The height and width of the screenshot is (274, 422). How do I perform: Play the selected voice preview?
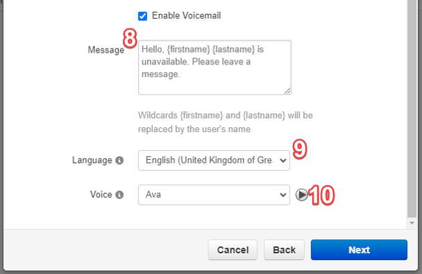302,195
